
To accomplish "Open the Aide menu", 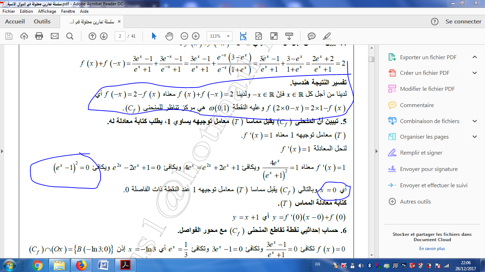I will [84, 11].
